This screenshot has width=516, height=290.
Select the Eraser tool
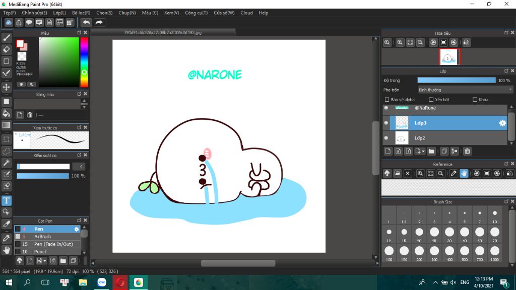[6, 50]
